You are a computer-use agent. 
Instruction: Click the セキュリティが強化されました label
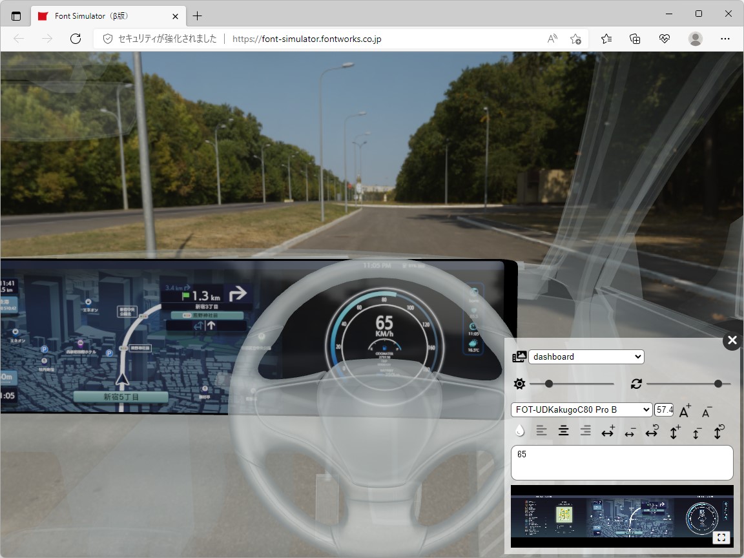tap(167, 39)
